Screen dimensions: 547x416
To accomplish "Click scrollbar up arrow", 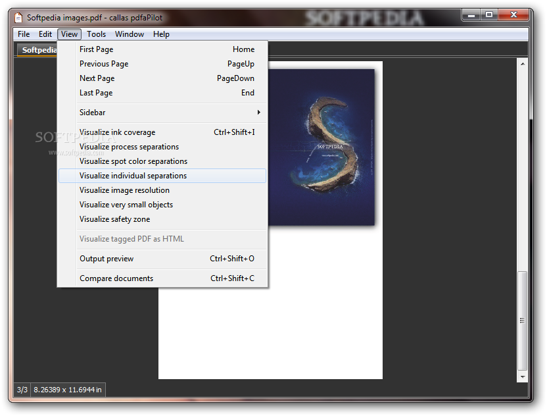I will click(523, 64).
